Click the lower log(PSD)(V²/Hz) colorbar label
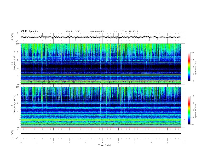 [195, 111]
